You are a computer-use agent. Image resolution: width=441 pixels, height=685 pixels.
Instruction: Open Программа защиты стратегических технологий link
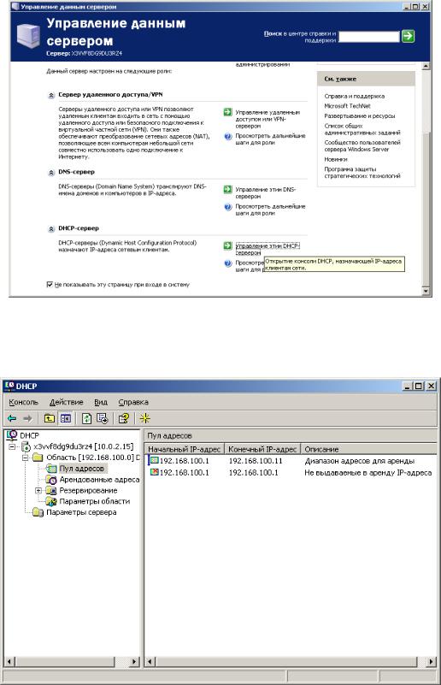coord(362,173)
